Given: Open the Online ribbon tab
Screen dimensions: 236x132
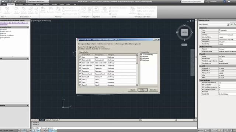Looking at the screenshot, I should click(68, 4).
